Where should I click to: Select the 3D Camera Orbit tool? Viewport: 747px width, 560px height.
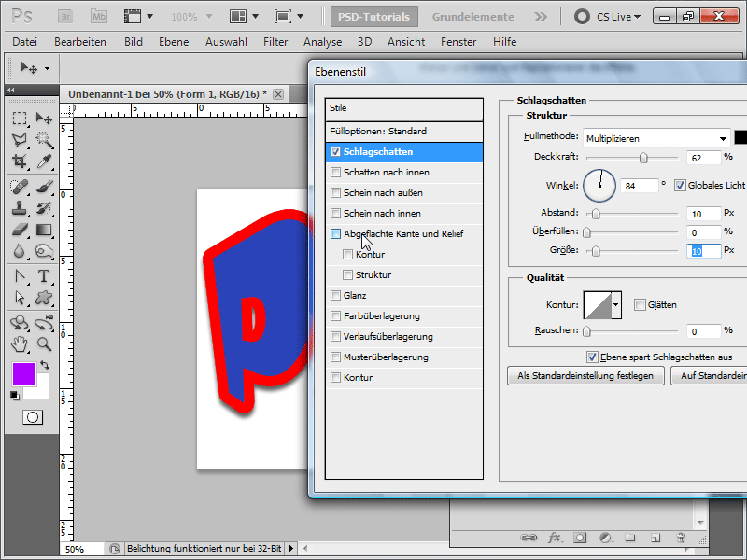pos(44,323)
